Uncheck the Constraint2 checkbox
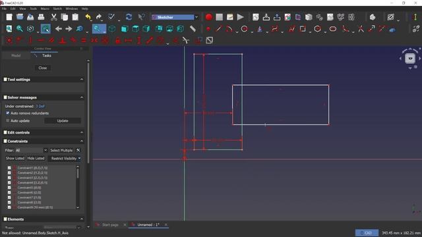Screen dimensions: 422x237 tap(9, 172)
